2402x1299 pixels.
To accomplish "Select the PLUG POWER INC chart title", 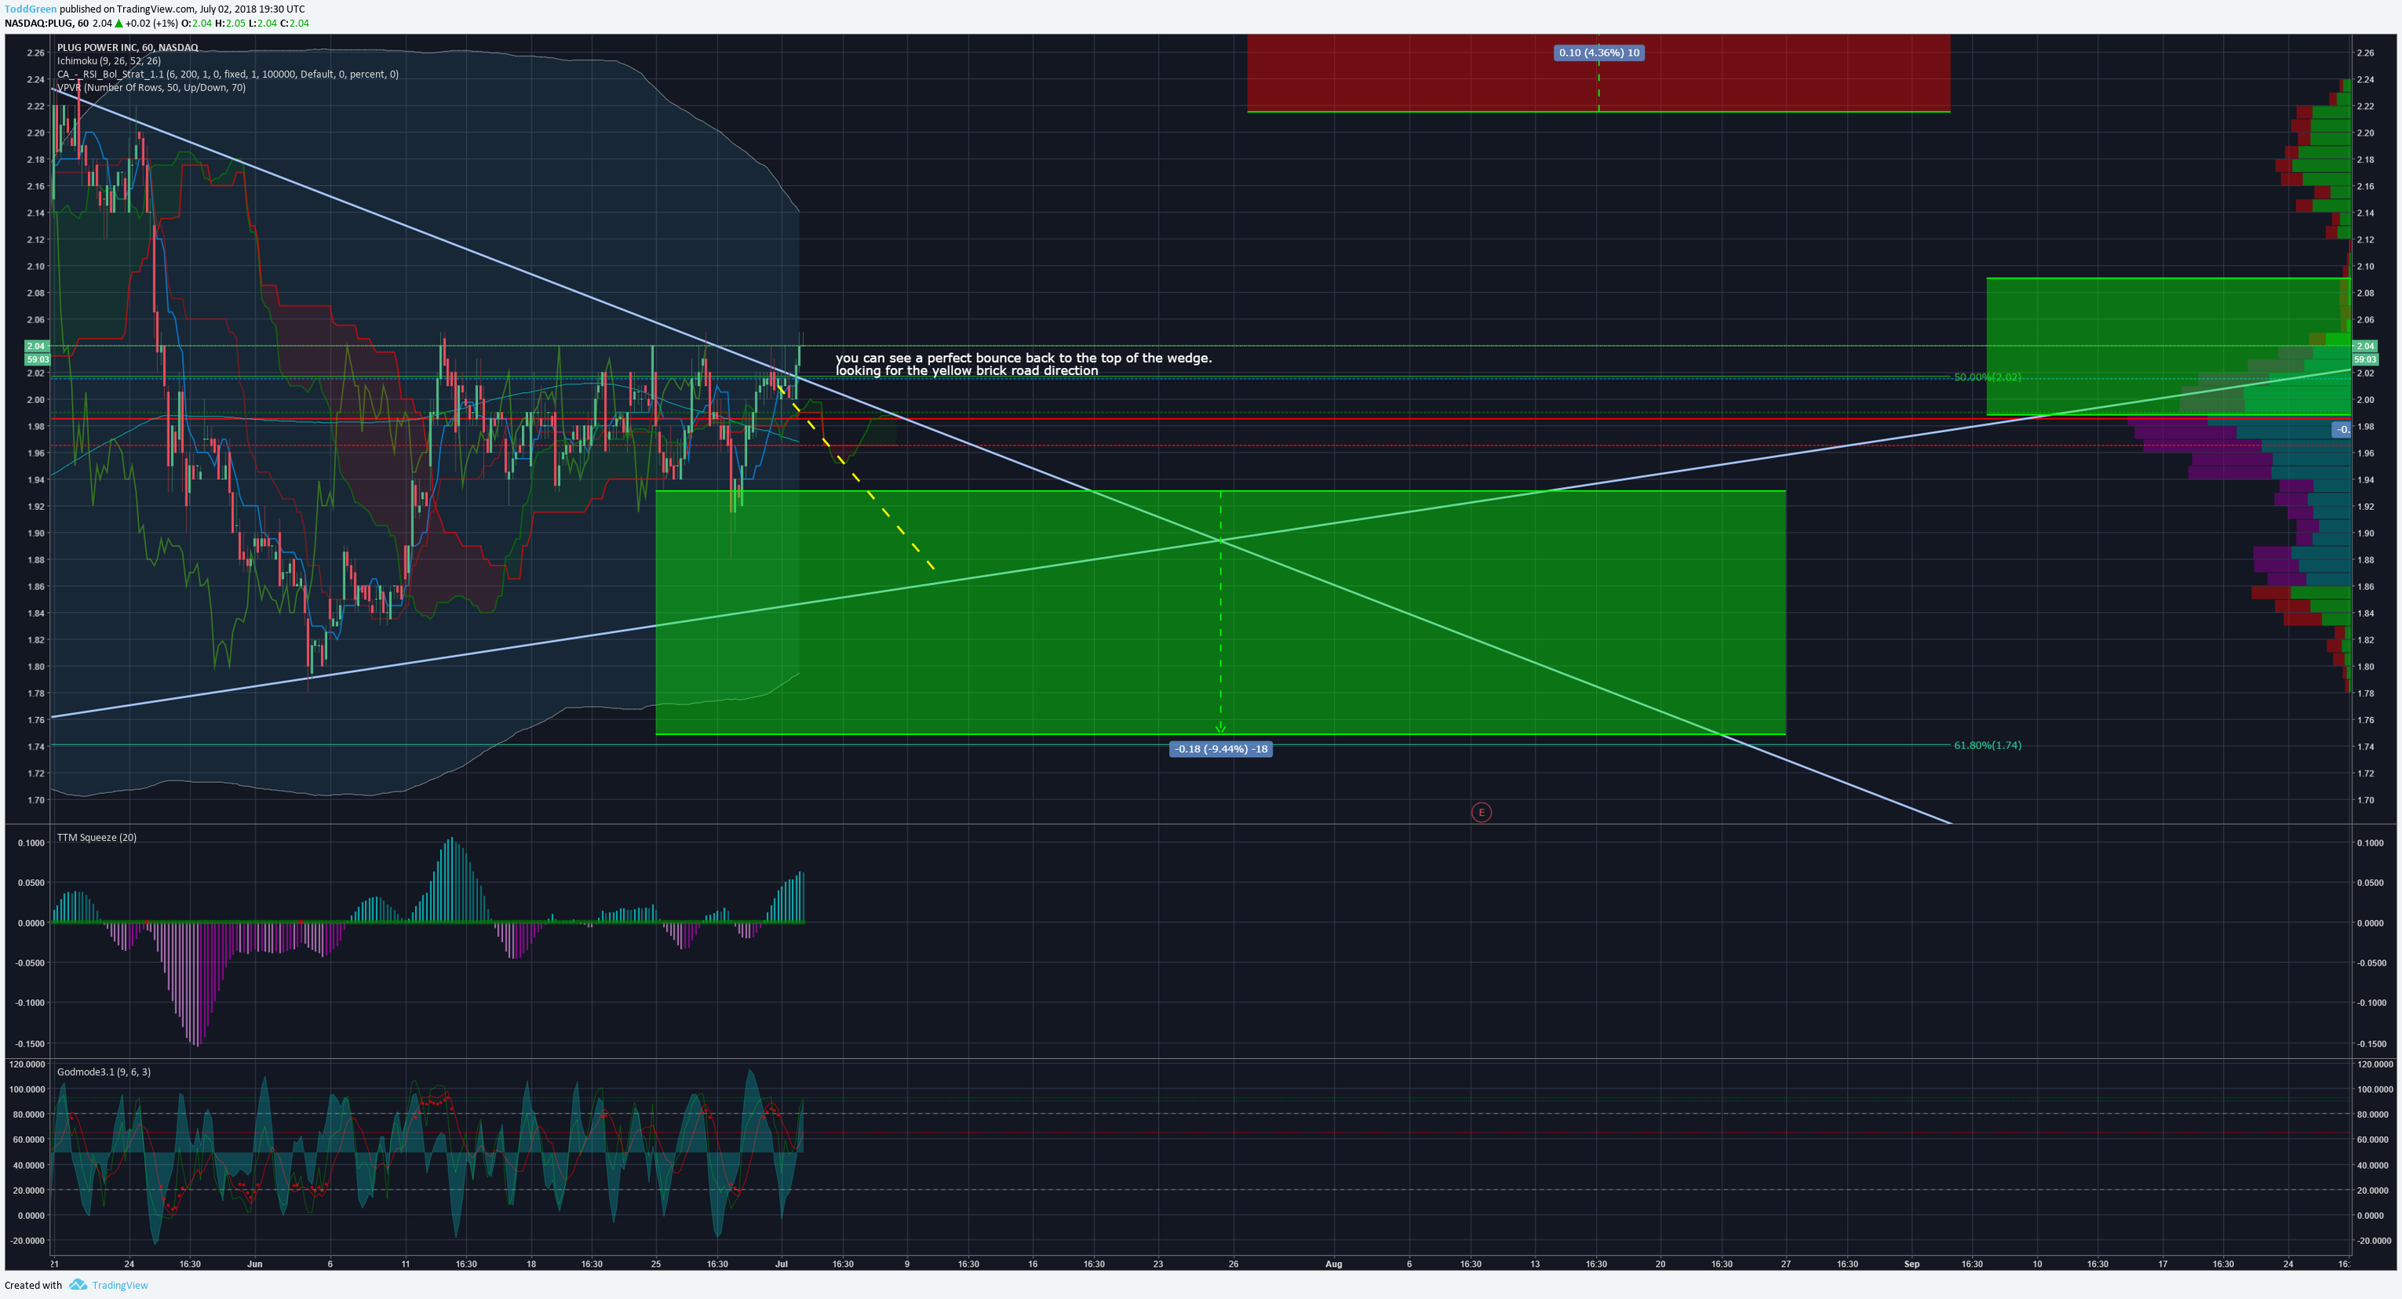I will (x=128, y=48).
